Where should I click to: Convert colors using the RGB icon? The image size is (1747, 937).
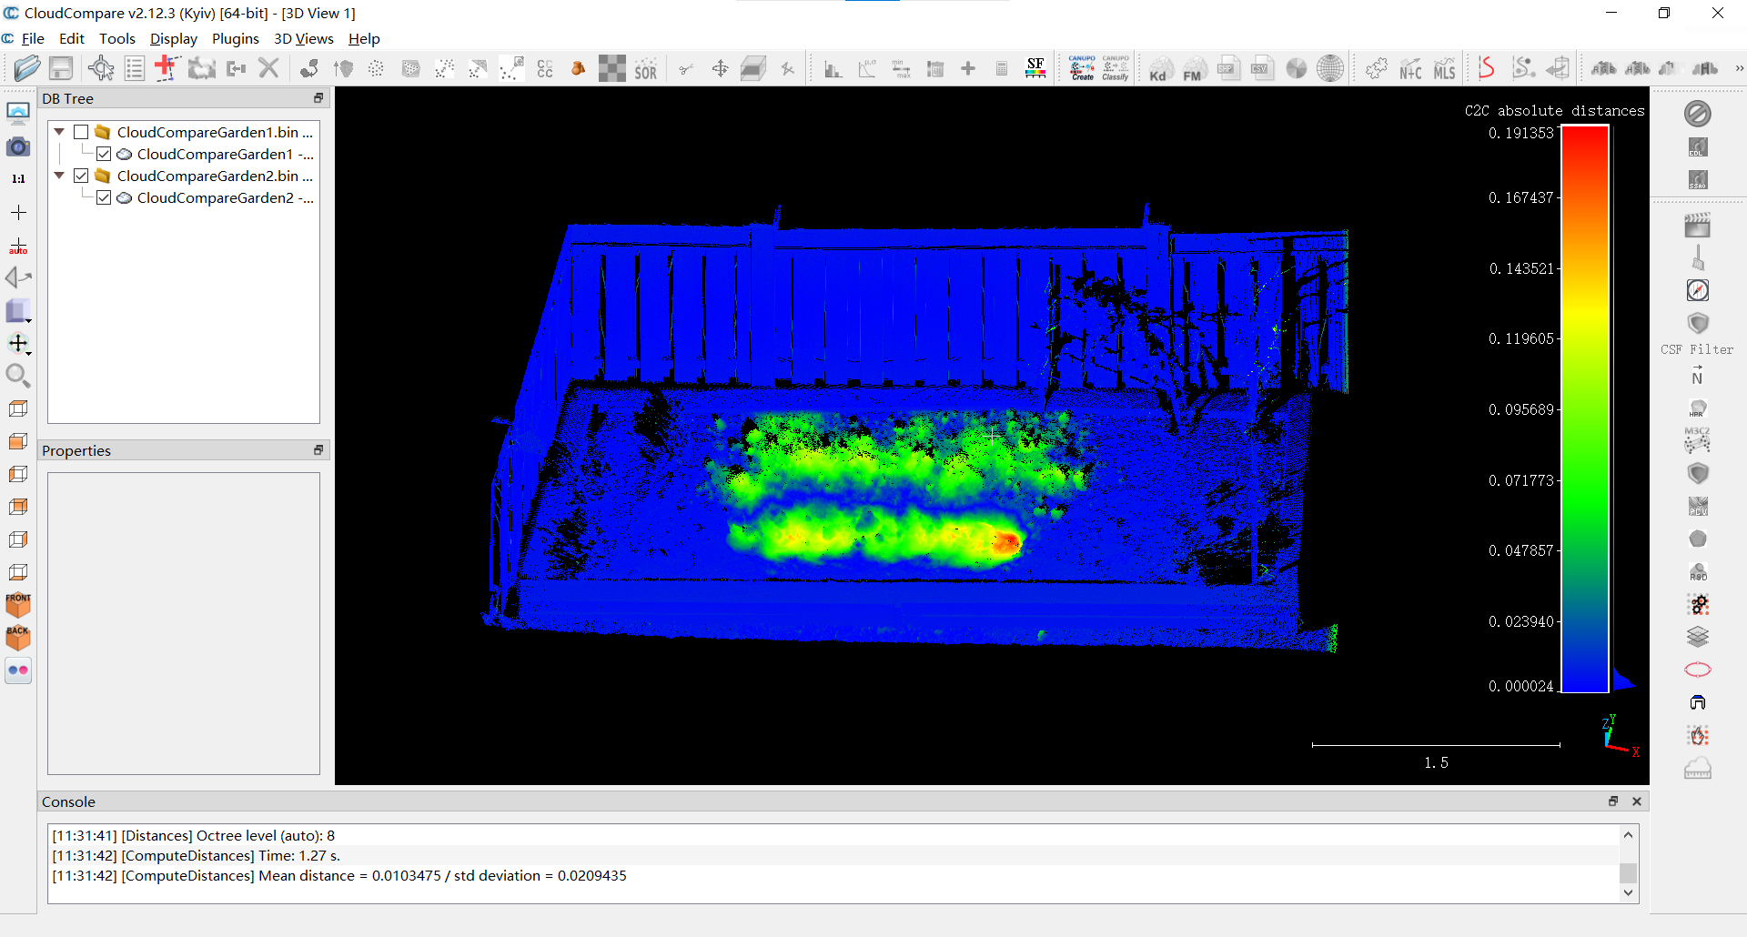1602,68
